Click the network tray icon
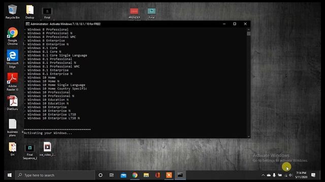The image size is (325, 182). point(285,175)
